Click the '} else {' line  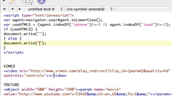(13, 39)
